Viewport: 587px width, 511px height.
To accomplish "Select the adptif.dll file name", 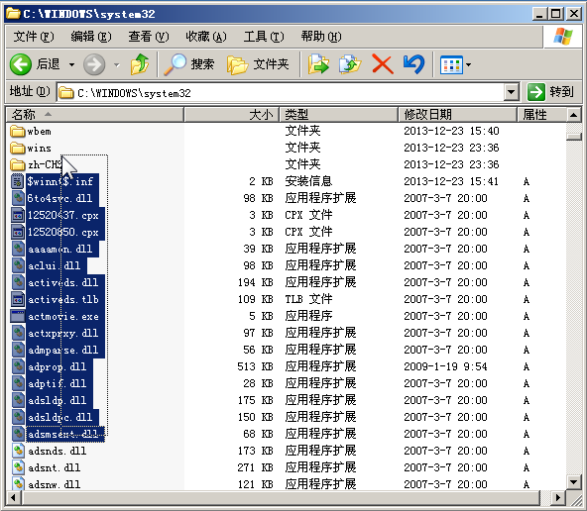I will click(x=58, y=383).
